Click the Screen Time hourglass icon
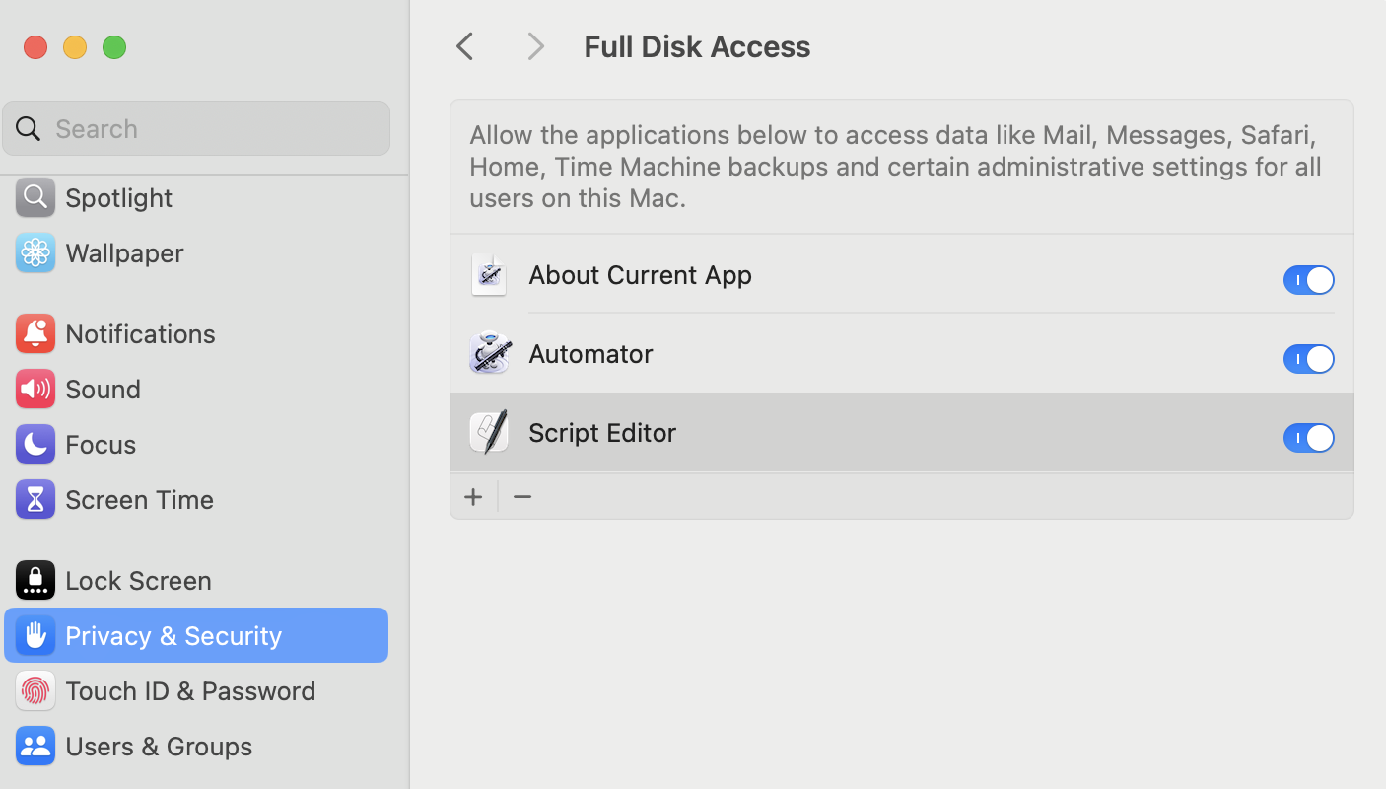This screenshot has width=1386, height=789. click(35, 499)
